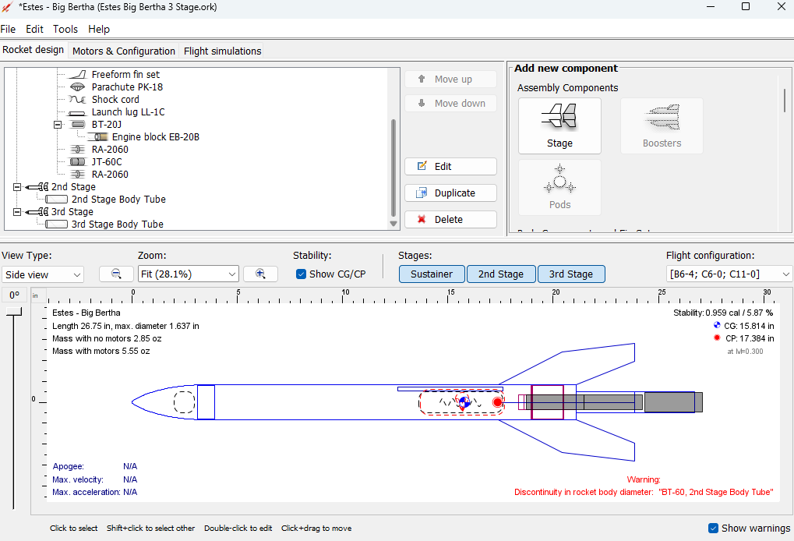Viewport: 794px width, 541px height.
Task: Click the Move up button
Action: tap(450, 79)
